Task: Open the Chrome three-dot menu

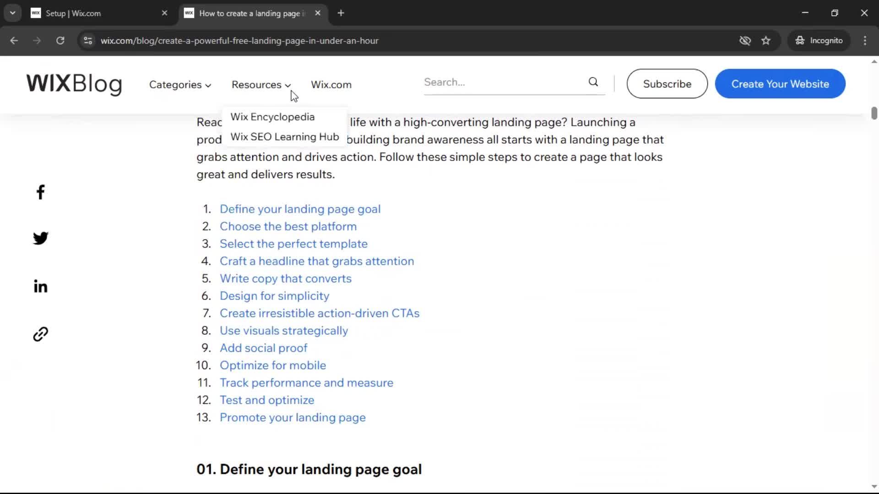Action: coord(865,41)
